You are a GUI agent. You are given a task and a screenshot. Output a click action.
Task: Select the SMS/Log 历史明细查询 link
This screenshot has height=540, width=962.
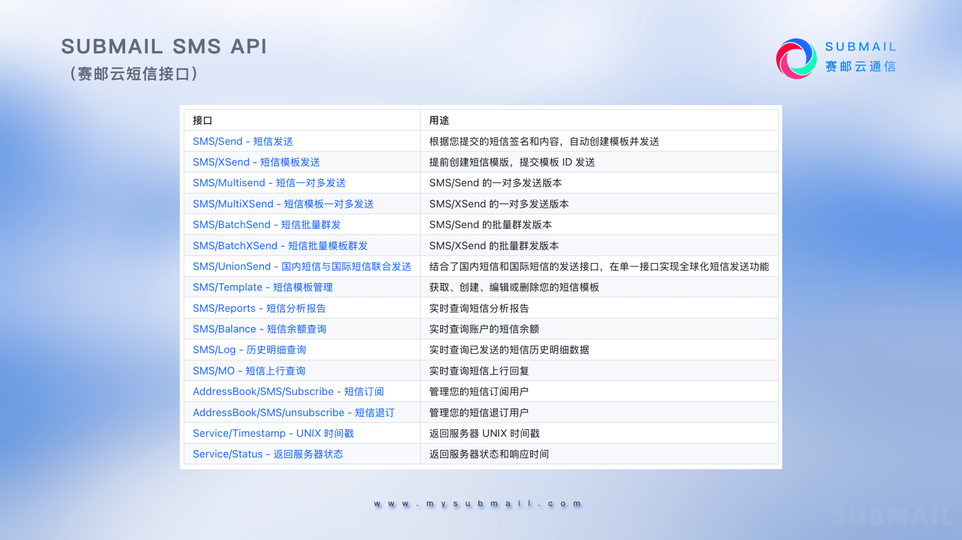[249, 350]
